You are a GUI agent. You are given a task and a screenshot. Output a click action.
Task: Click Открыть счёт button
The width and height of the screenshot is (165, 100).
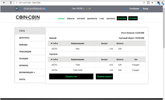[71, 76]
